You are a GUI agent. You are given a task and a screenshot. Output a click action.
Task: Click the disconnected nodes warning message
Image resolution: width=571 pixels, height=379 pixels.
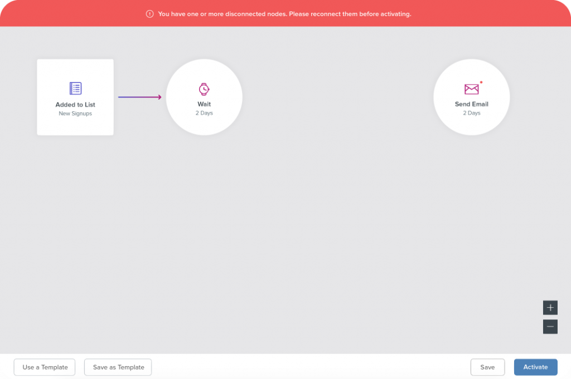285,14
